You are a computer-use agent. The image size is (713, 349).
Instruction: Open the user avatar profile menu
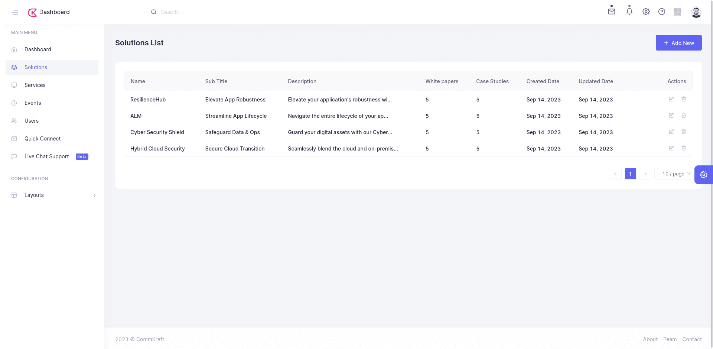click(x=696, y=12)
